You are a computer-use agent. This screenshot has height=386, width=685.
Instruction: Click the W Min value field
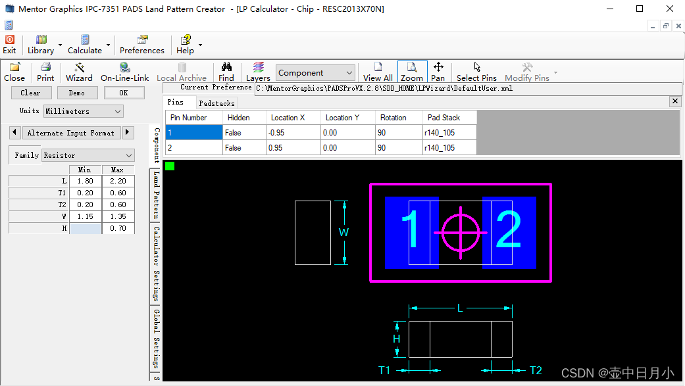86,216
